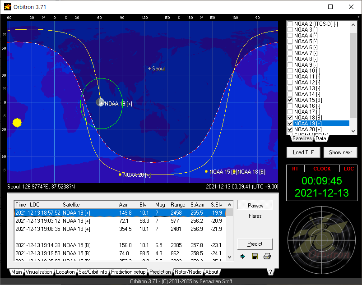Switch to the Satellites tab in side panel

click(302, 138)
